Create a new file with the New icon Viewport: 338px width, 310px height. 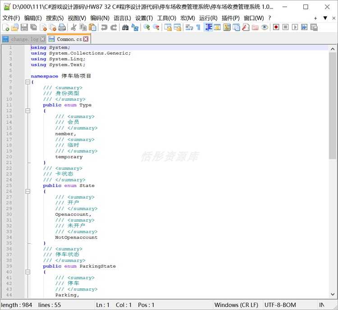pyautogui.click(x=6, y=27)
